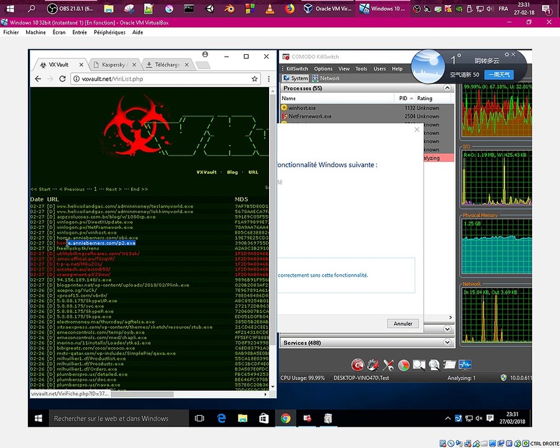Screen dimensions: 560x448
Task: Switch to the Network tab in KillSwitch
Action: 325,78
